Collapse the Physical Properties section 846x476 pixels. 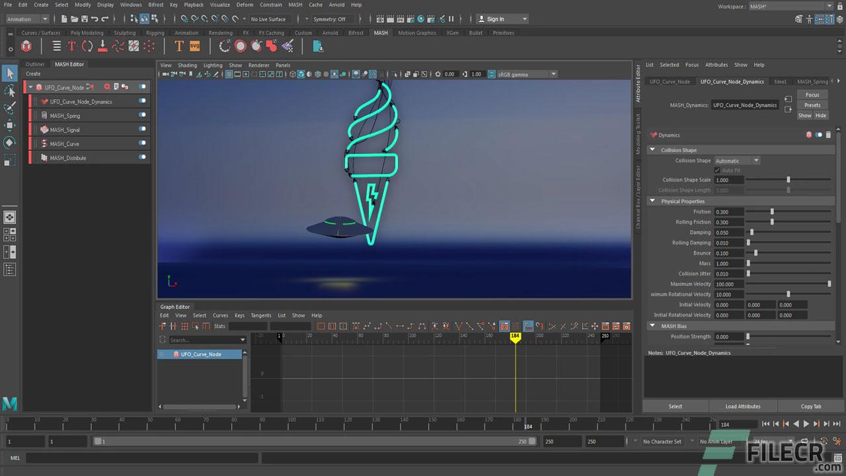[652, 201]
